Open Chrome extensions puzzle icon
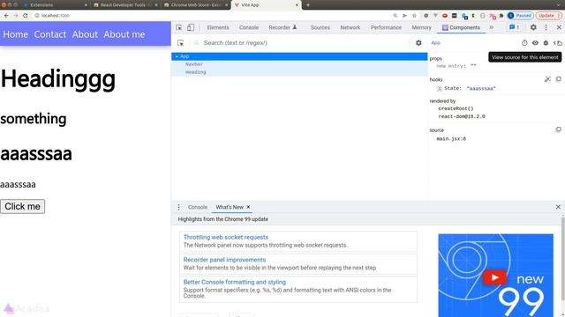The width and height of the screenshot is (565, 317). point(501,16)
